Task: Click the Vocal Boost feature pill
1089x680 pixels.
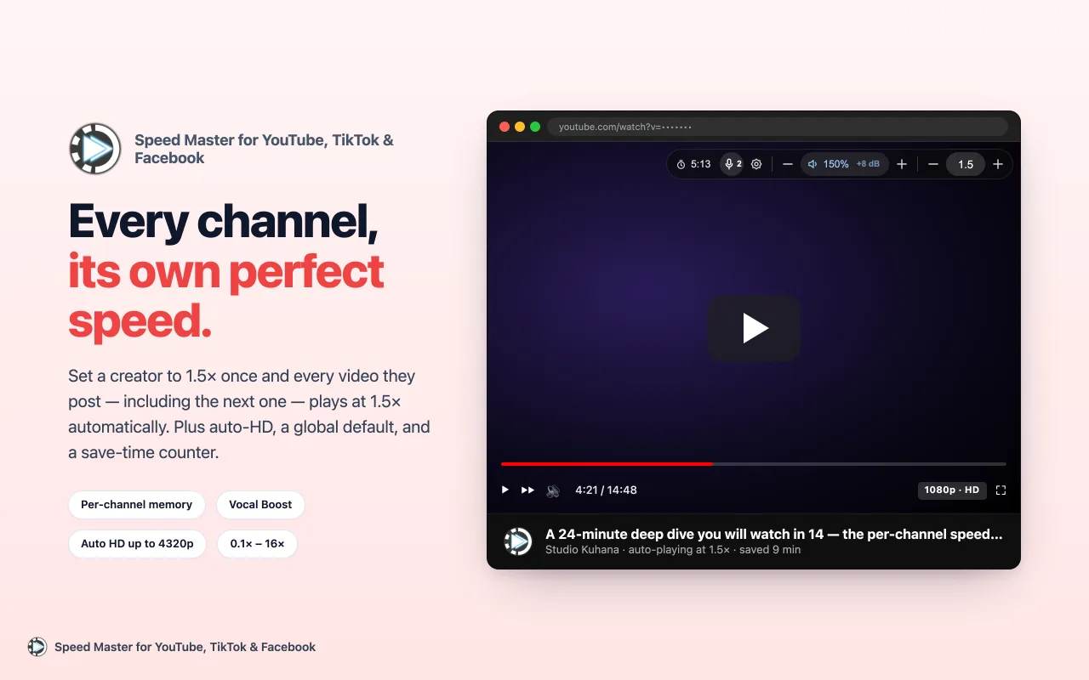Action: [260, 505]
